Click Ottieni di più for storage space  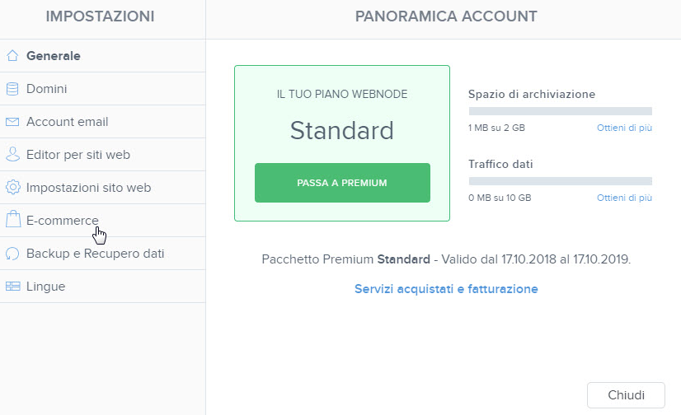[624, 128]
